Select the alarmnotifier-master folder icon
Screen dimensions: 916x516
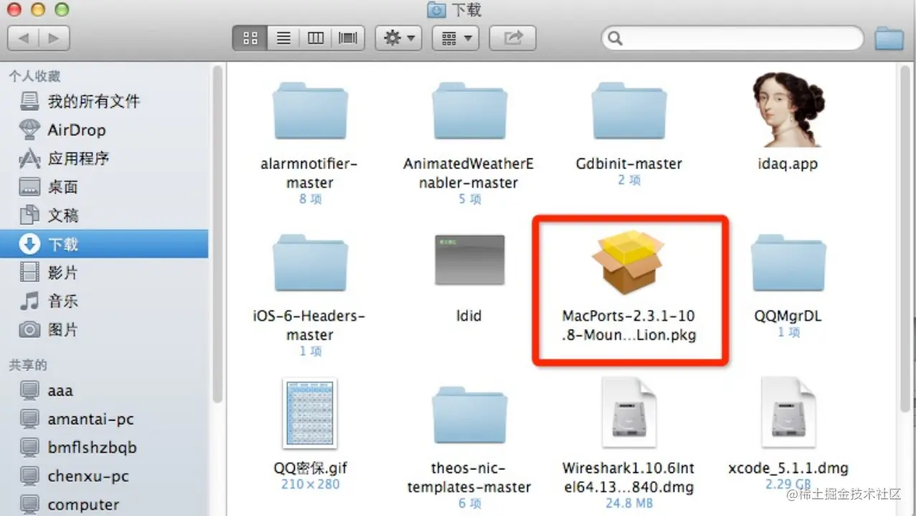310,111
